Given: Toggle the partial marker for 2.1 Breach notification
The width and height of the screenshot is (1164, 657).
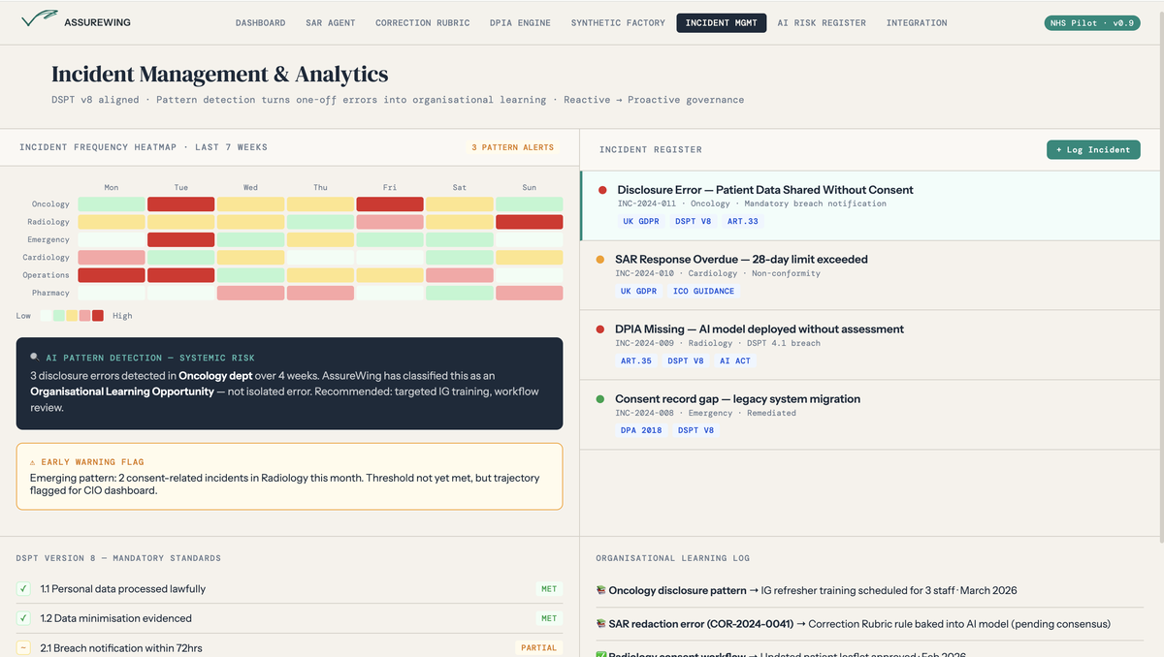Looking at the screenshot, I should 23,647.
